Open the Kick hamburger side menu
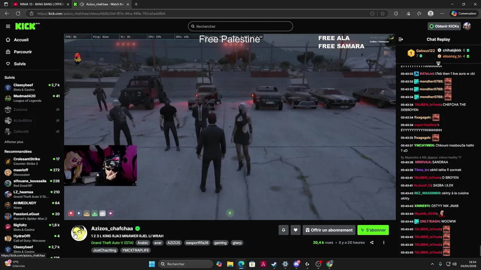Image resolution: width=481 pixels, height=270 pixels. 8,26
